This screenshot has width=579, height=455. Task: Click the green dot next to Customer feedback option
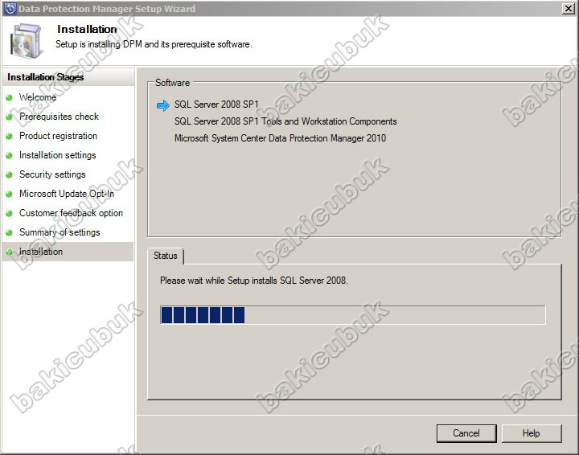pos(9,213)
